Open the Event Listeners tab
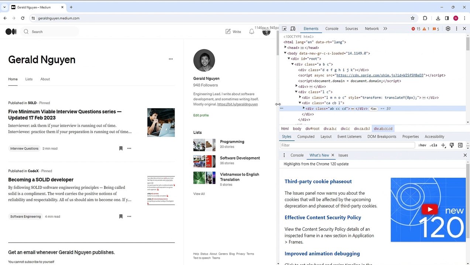 coord(349,137)
